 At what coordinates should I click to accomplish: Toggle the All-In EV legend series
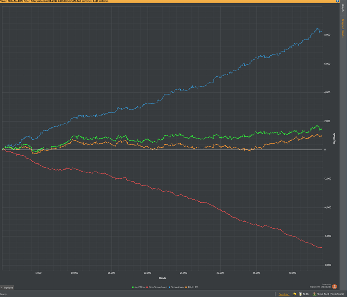pyautogui.click(x=192, y=287)
